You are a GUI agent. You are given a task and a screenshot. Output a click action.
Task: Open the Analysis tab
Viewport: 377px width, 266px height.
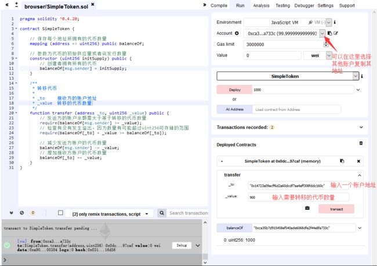261,6
